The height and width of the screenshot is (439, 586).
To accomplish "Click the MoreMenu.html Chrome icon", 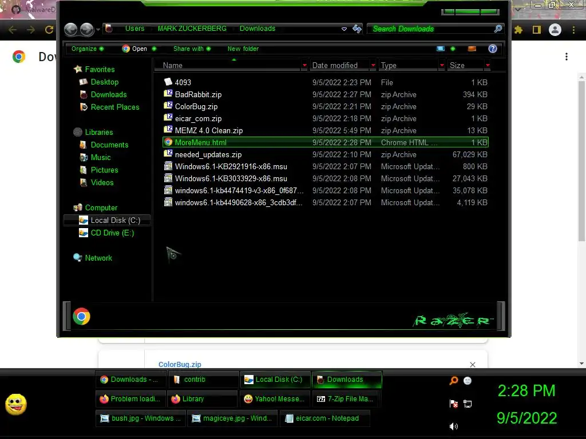I will click(x=168, y=142).
